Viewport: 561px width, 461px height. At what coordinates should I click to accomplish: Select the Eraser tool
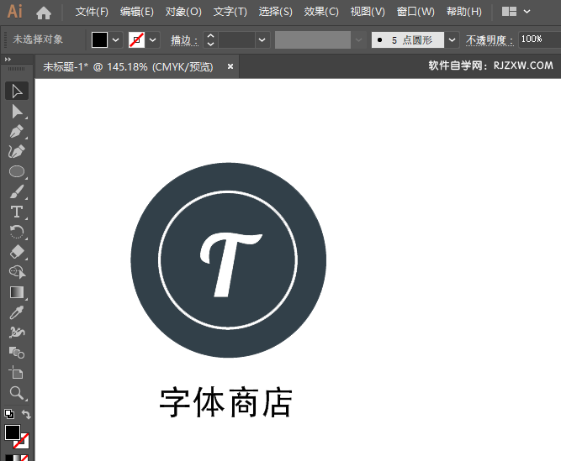17,252
